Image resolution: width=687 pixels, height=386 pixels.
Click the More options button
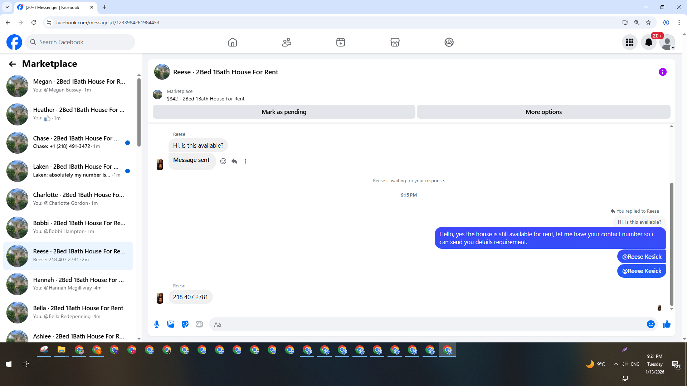click(x=543, y=112)
